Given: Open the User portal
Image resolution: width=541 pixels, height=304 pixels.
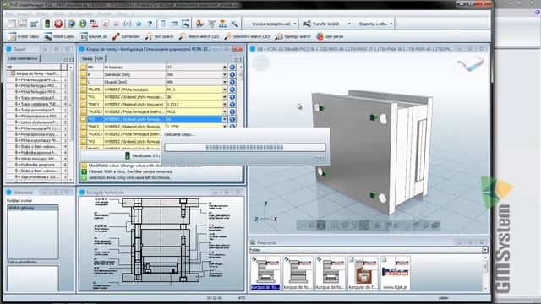Looking at the screenshot, I should 330,36.
